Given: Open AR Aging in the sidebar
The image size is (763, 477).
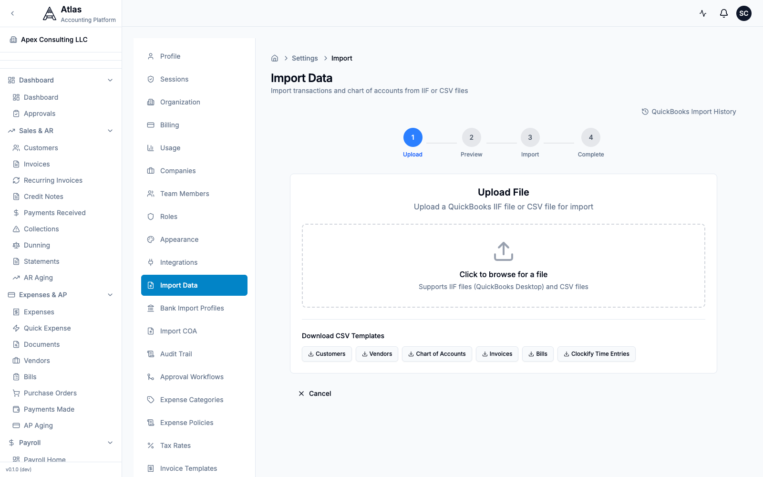Looking at the screenshot, I should tap(61, 278).
